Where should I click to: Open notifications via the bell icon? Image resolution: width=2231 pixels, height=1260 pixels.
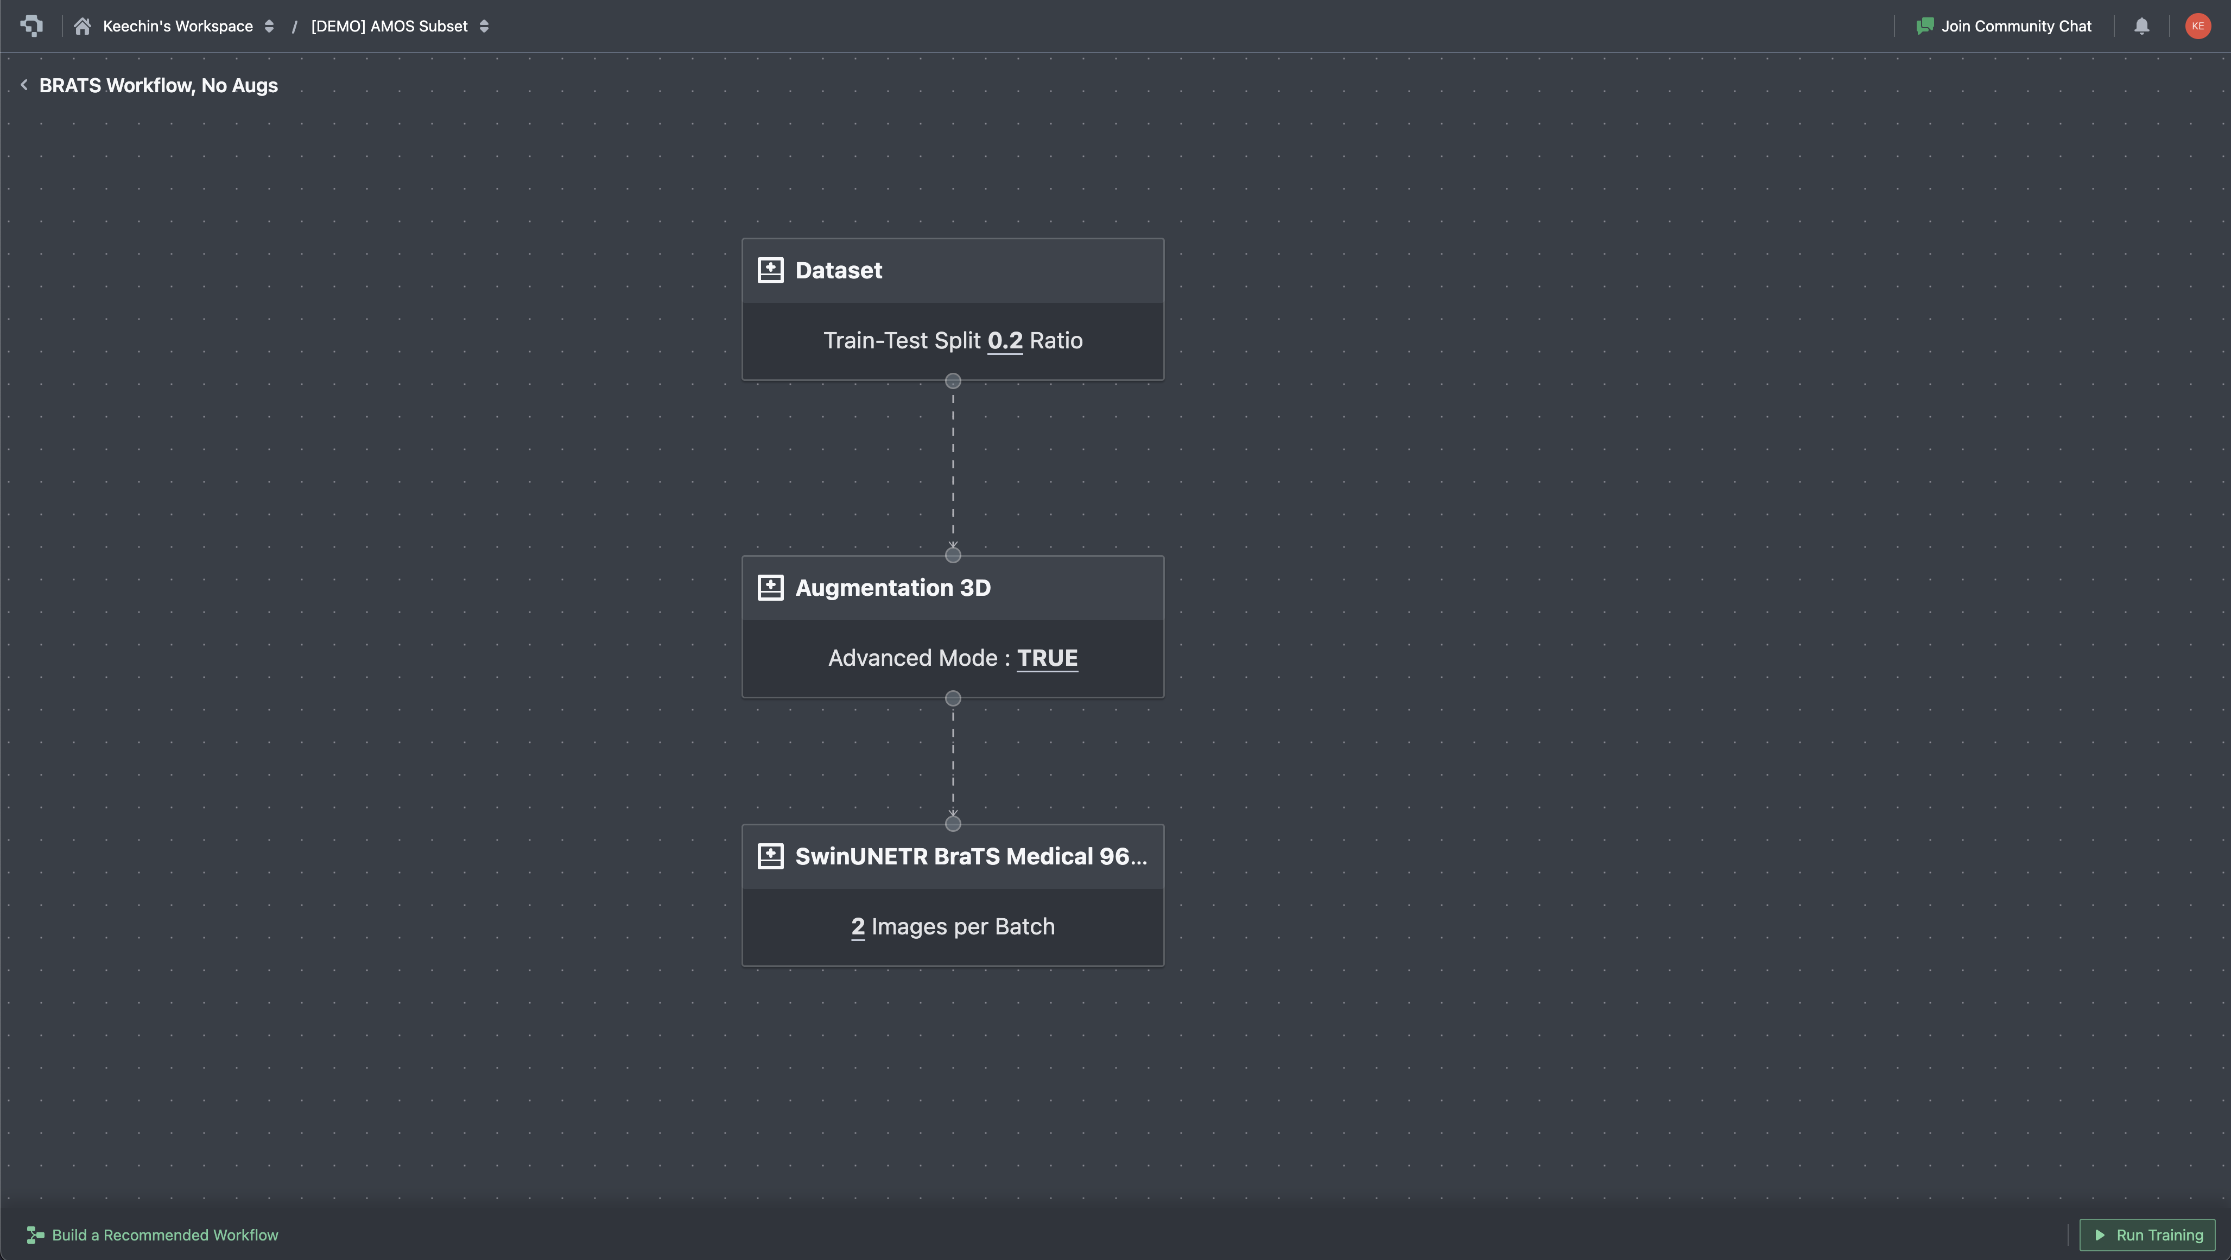coord(2141,26)
